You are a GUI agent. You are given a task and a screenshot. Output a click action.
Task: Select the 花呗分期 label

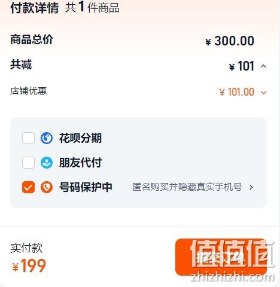point(80,138)
